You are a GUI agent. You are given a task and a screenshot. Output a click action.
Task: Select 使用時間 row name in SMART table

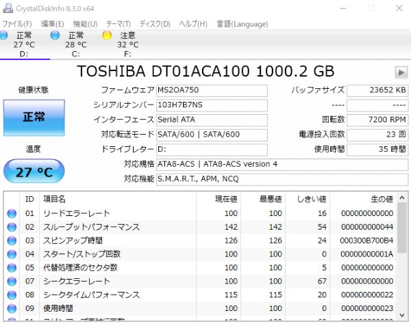click(58, 308)
